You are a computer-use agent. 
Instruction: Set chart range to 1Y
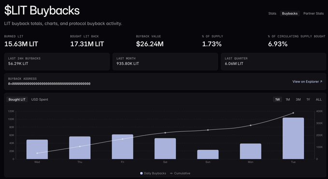click(x=308, y=99)
